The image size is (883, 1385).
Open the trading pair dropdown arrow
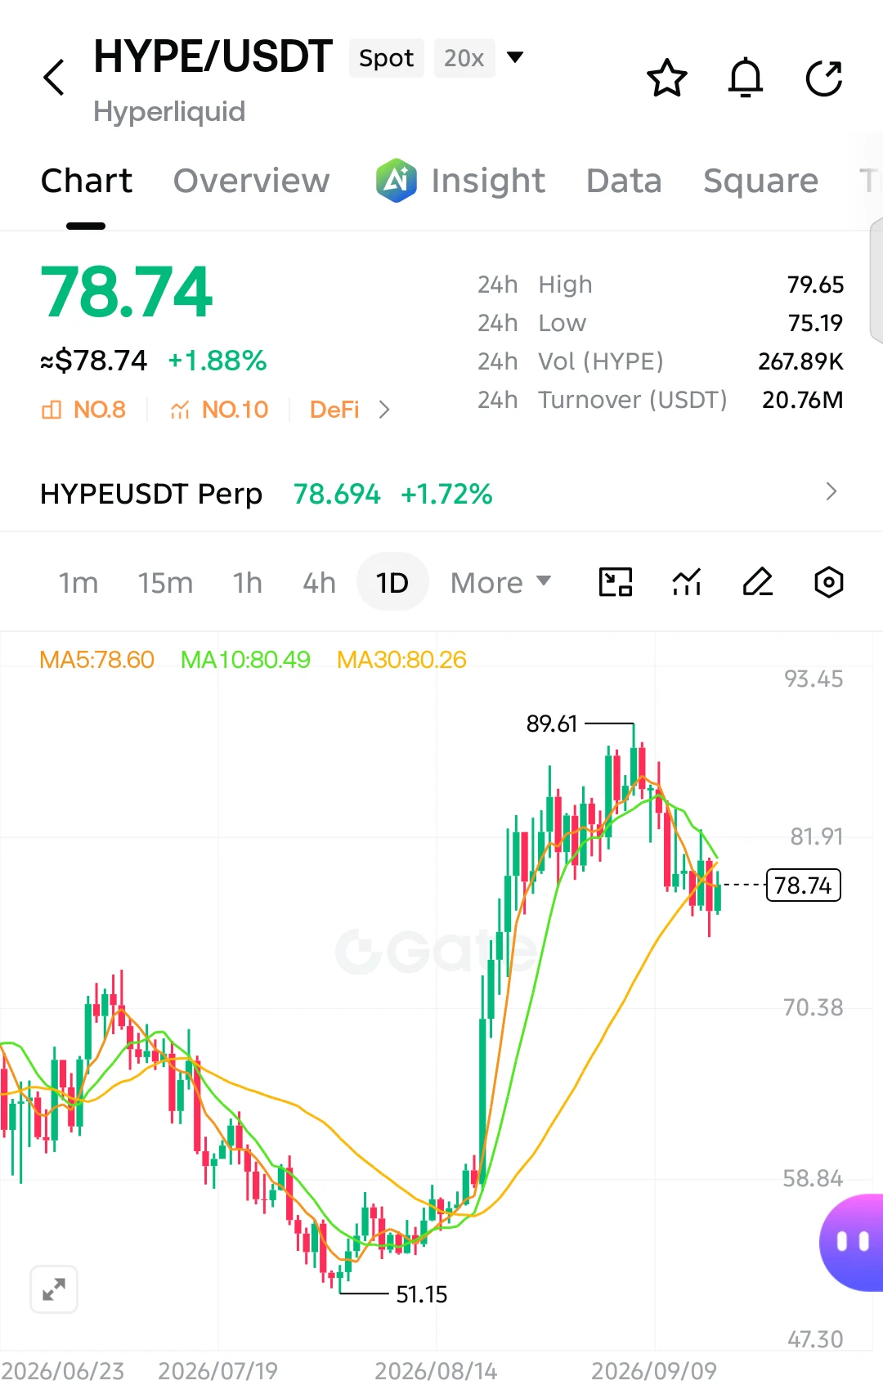[515, 57]
